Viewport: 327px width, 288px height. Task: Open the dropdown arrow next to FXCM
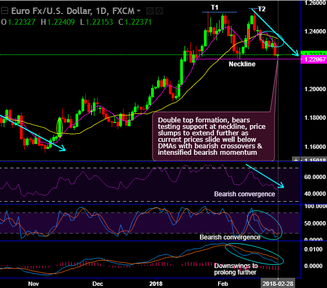click(139, 11)
